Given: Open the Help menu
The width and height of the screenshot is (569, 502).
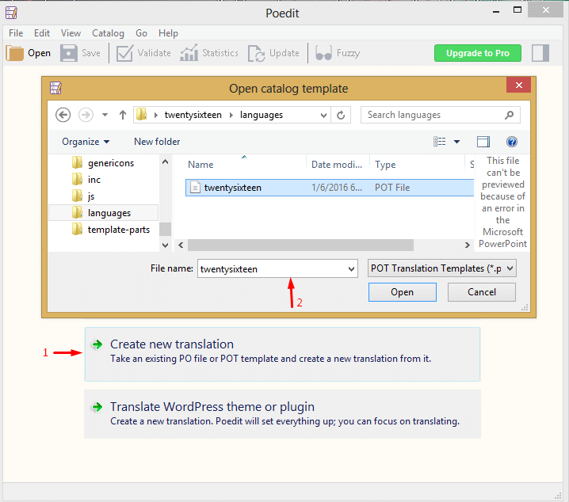Looking at the screenshot, I should [x=168, y=33].
